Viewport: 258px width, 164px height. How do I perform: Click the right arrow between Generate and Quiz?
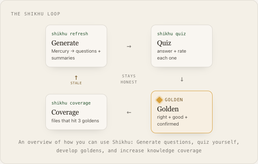(x=129, y=47)
